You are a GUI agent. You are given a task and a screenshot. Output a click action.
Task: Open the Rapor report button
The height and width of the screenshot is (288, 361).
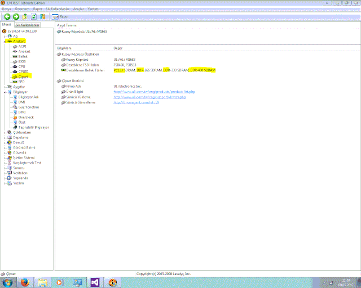[60, 16]
